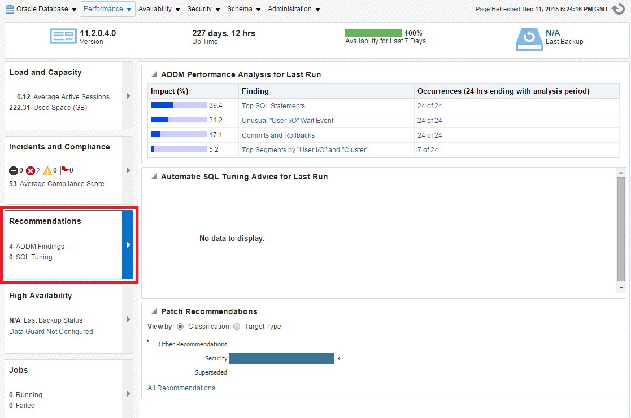The width and height of the screenshot is (631, 418).
Task: Click the 0 Failed jobs text
Action: point(21,406)
